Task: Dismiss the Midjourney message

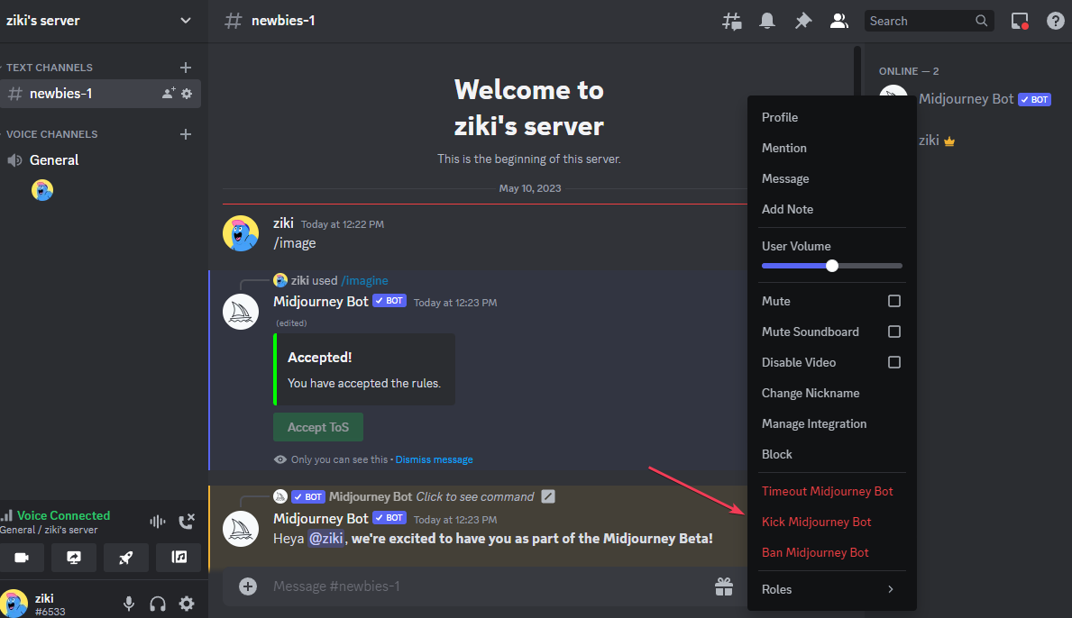Action: (434, 459)
